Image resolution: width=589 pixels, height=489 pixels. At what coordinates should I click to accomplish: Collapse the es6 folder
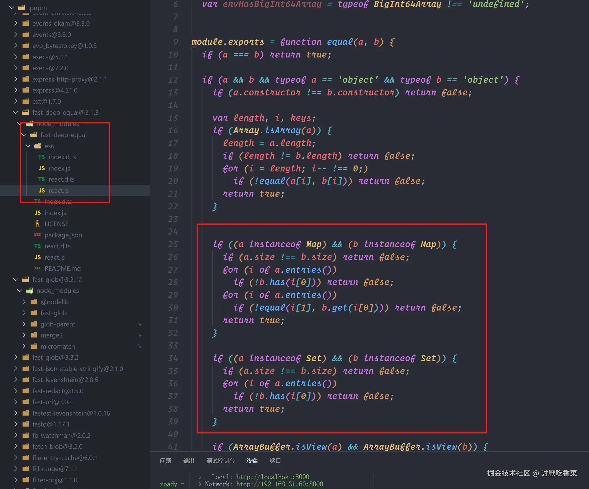click(x=28, y=146)
